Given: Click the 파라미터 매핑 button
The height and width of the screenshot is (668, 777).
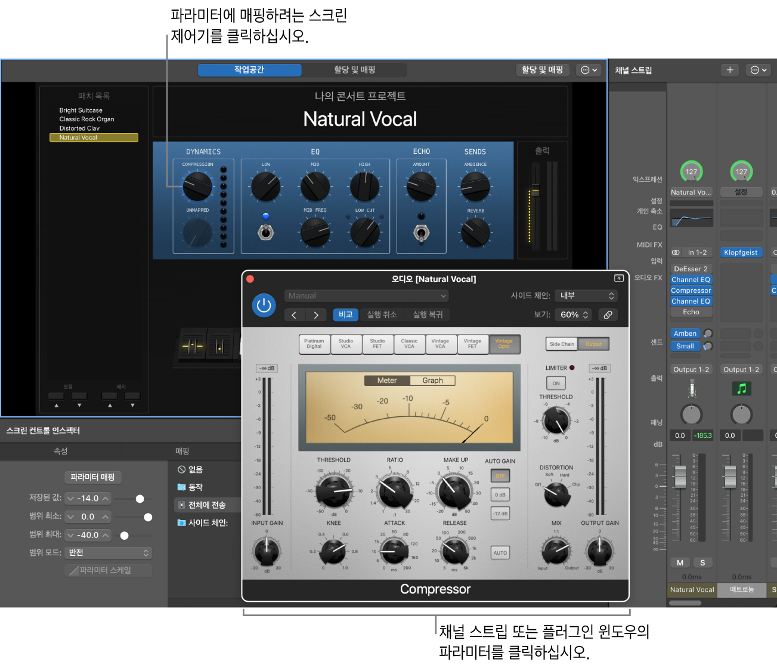Looking at the screenshot, I should tap(92, 477).
